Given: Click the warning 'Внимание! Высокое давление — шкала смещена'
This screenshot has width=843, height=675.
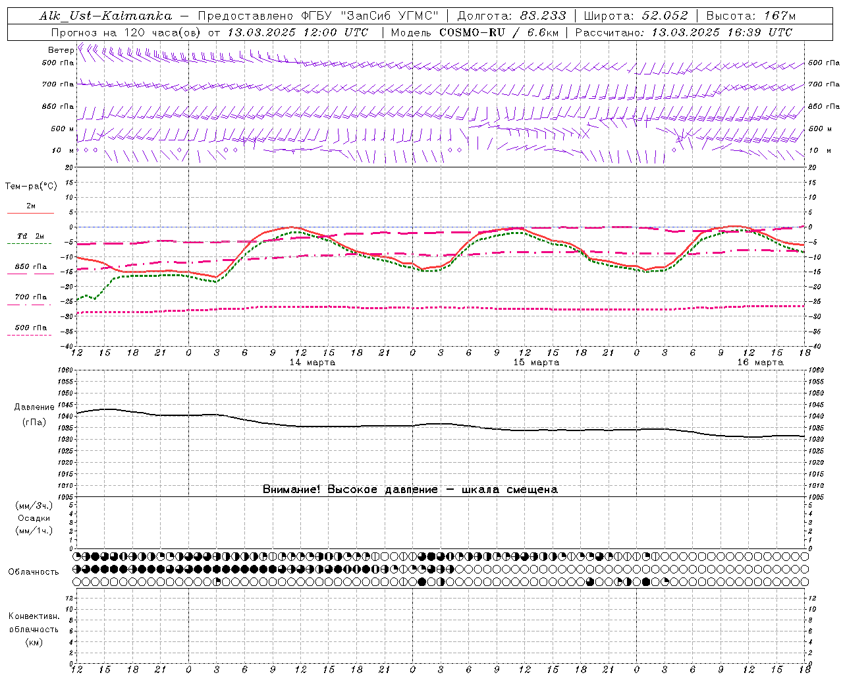Looking at the screenshot, I should click(410, 490).
